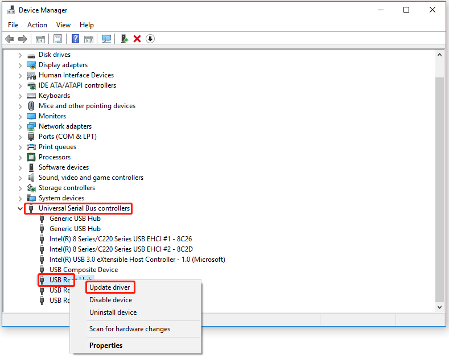Toggle the console tree toolbar icon

pyautogui.click(x=40, y=39)
